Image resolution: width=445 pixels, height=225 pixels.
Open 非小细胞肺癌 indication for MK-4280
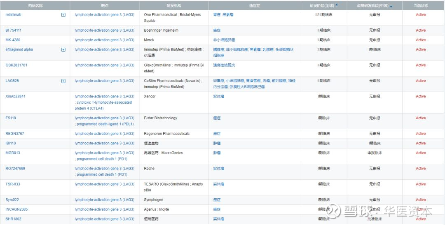224,40
